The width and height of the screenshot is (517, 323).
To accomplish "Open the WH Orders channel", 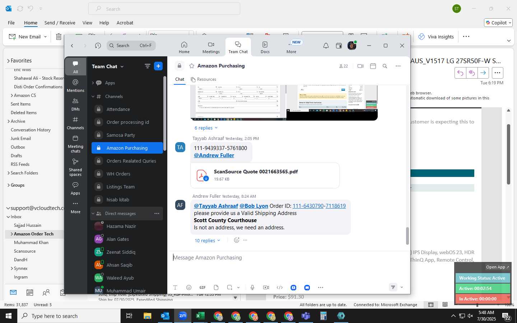I will coord(127,174).
